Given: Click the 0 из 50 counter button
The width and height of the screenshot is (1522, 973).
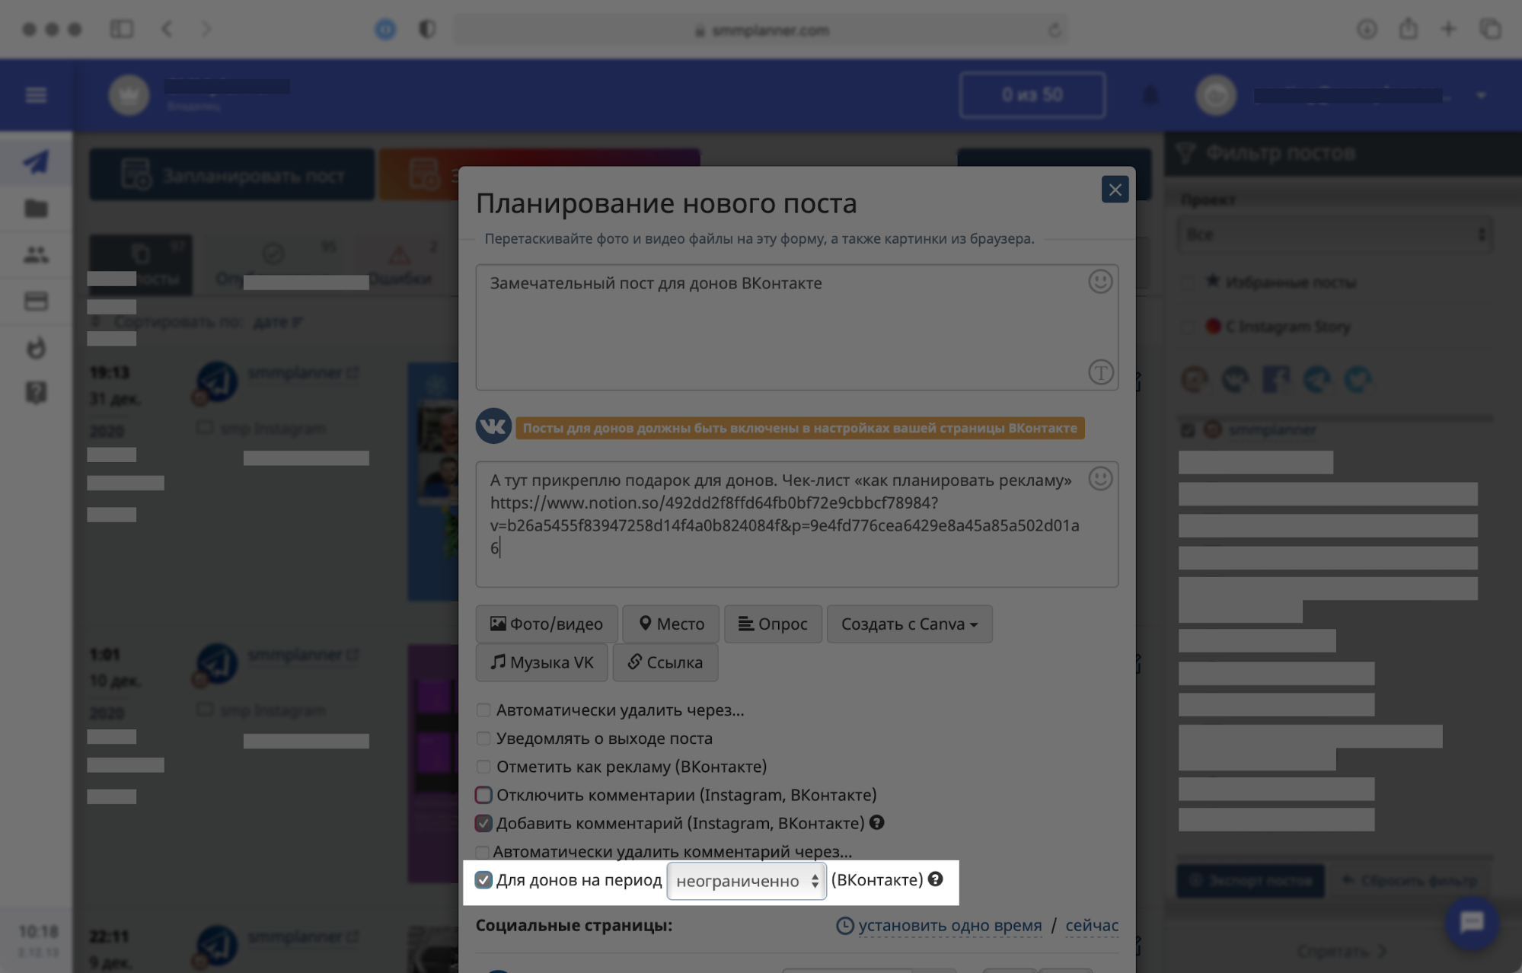Looking at the screenshot, I should tap(1032, 95).
